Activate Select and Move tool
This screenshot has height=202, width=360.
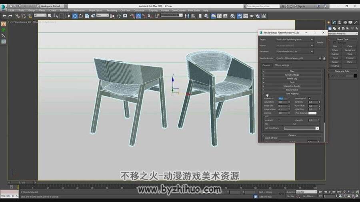[x=75, y=16]
